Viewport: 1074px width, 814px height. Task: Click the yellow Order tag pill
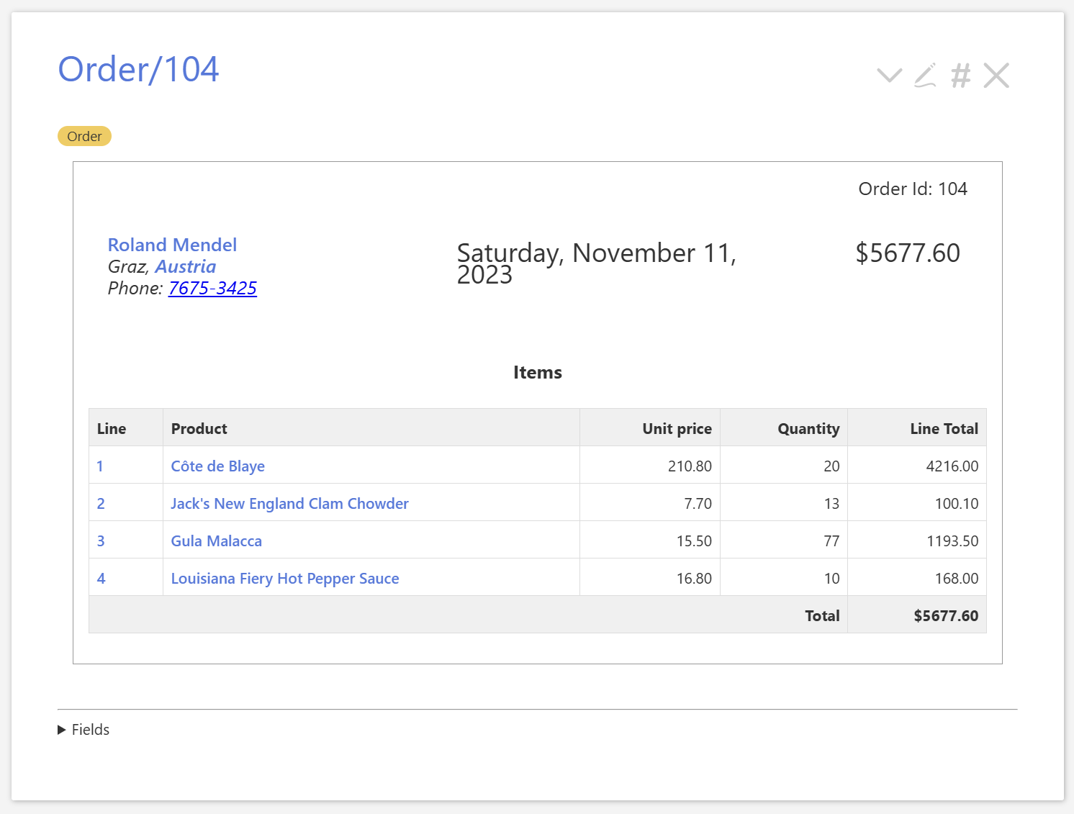coord(84,136)
